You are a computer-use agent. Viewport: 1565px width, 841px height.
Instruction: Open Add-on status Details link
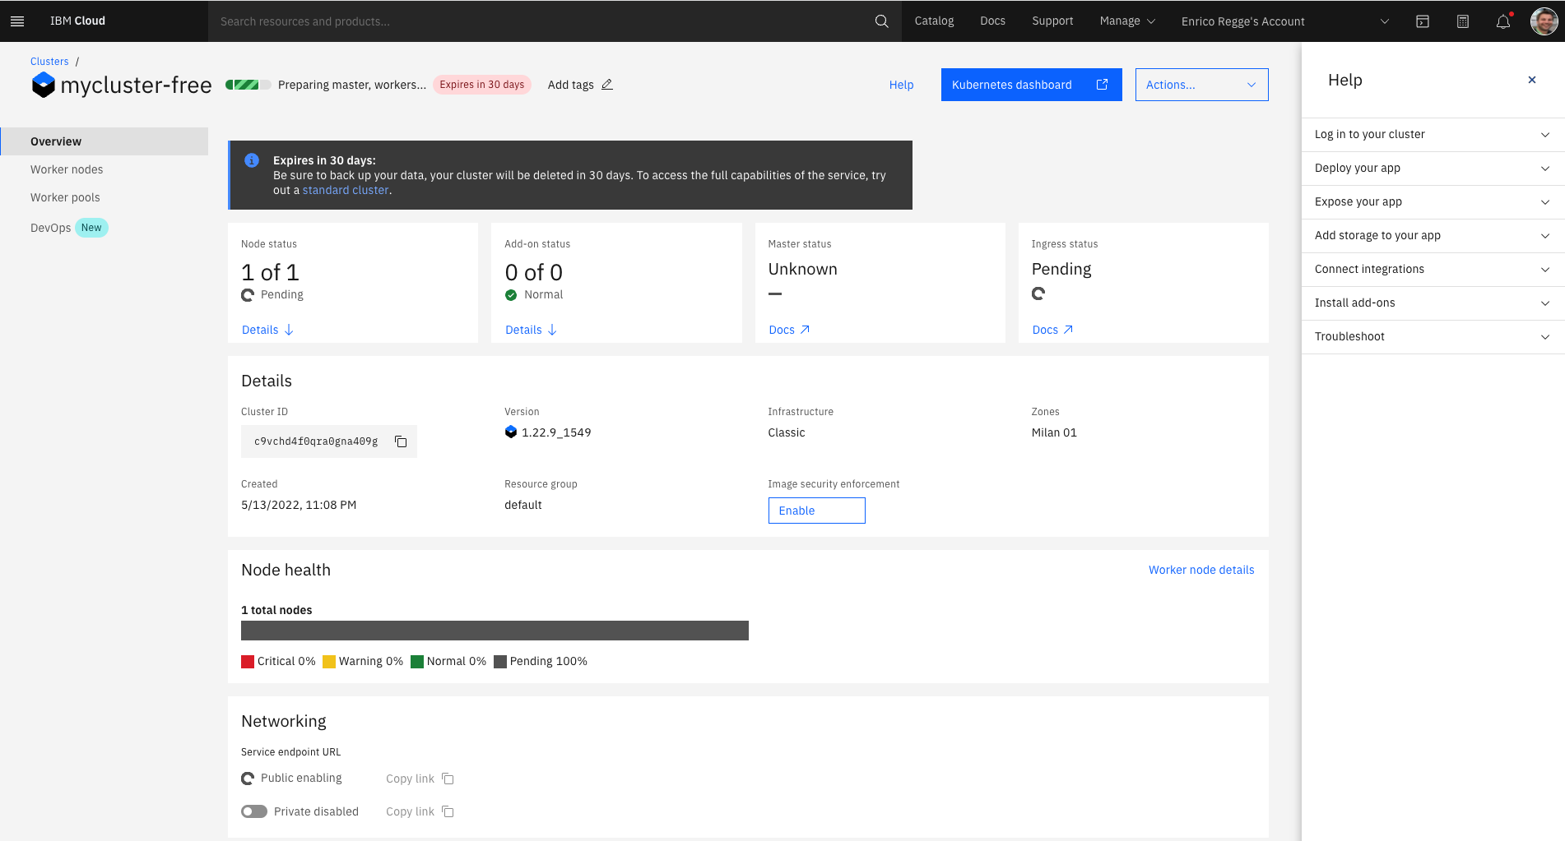531,330
